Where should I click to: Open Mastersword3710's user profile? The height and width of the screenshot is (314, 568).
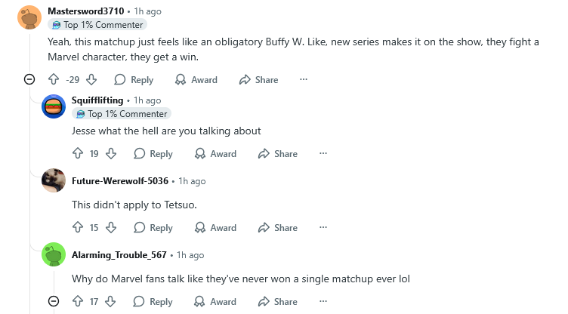85,11
